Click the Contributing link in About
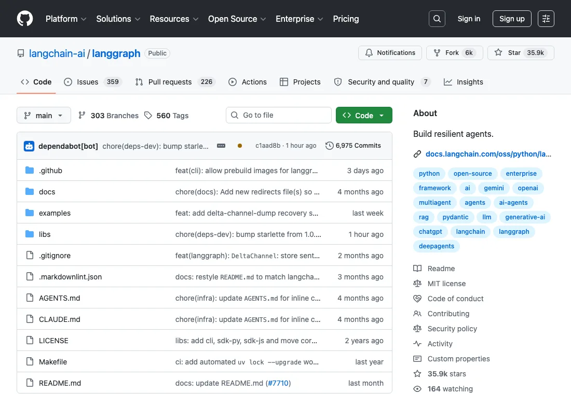The width and height of the screenshot is (571, 394). [x=448, y=314]
